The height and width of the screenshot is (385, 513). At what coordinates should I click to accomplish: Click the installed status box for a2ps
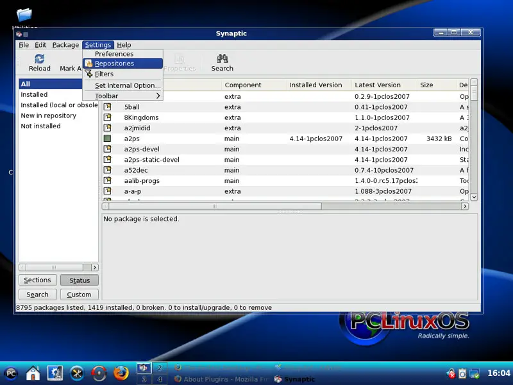point(107,139)
